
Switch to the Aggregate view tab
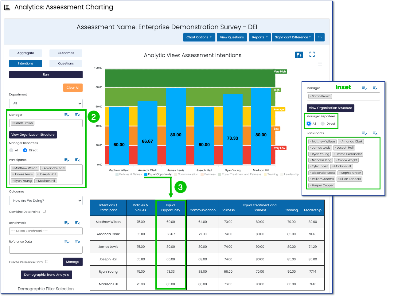25,53
